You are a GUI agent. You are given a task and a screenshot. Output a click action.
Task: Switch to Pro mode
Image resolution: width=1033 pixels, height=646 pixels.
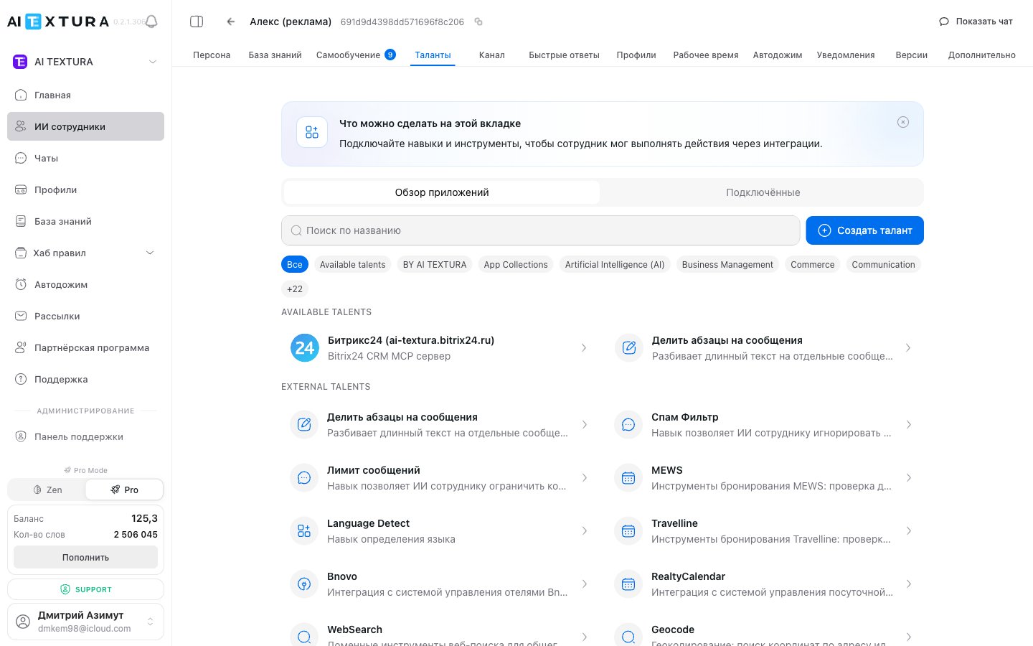coord(124,490)
